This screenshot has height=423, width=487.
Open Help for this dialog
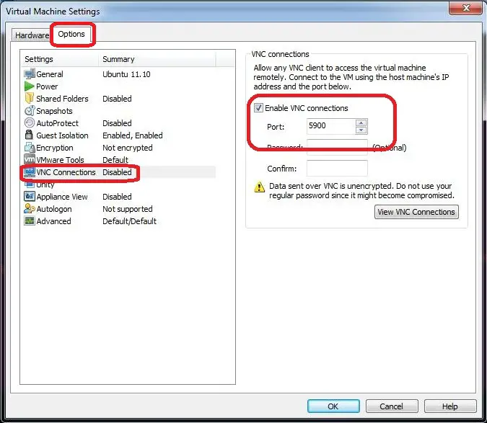click(450, 406)
